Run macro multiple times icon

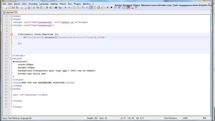click(x=119, y=7)
